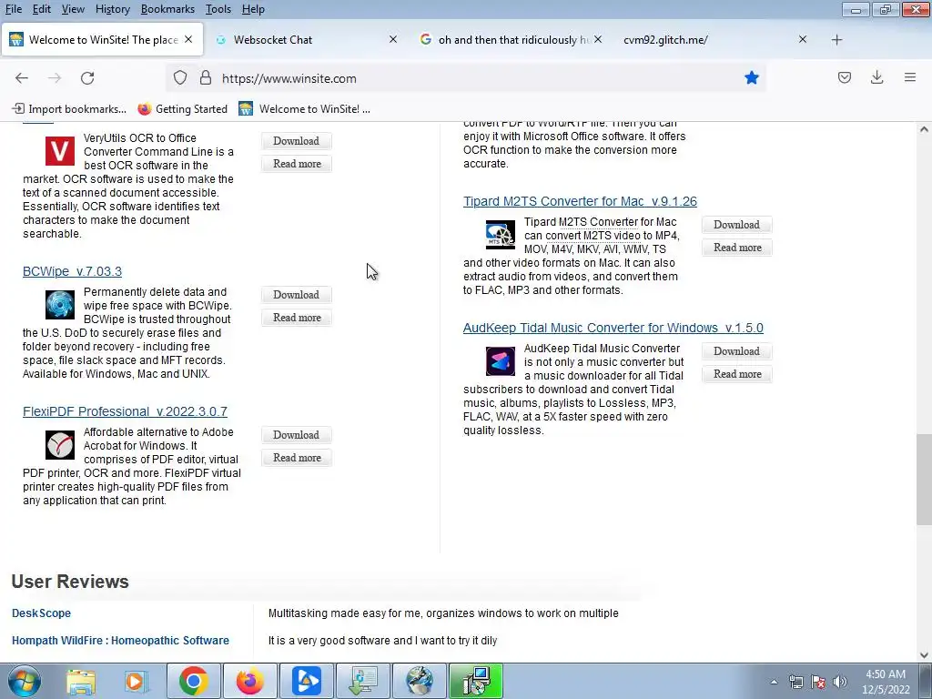Open the History menu
The height and width of the screenshot is (699, 932).
[112, 9]
